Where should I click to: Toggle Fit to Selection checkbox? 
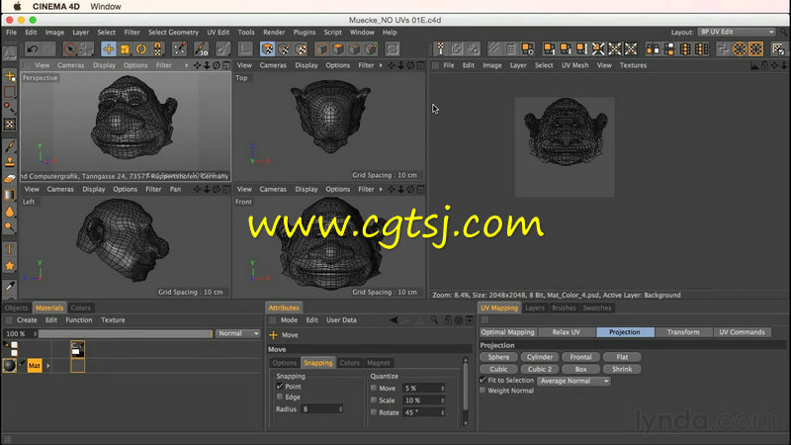point(483,381)
